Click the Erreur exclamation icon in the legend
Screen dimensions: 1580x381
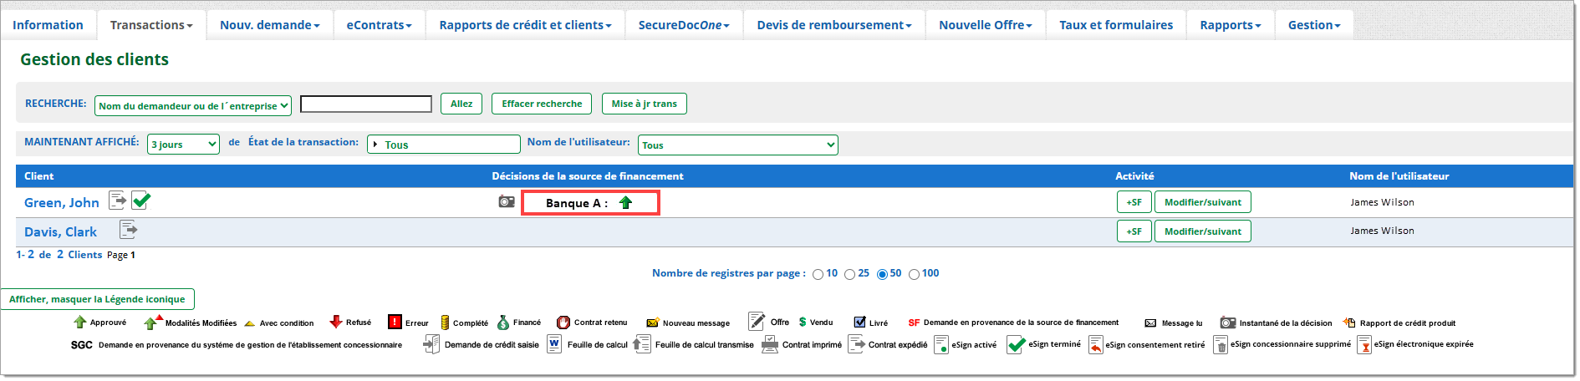tap(395, 323)
